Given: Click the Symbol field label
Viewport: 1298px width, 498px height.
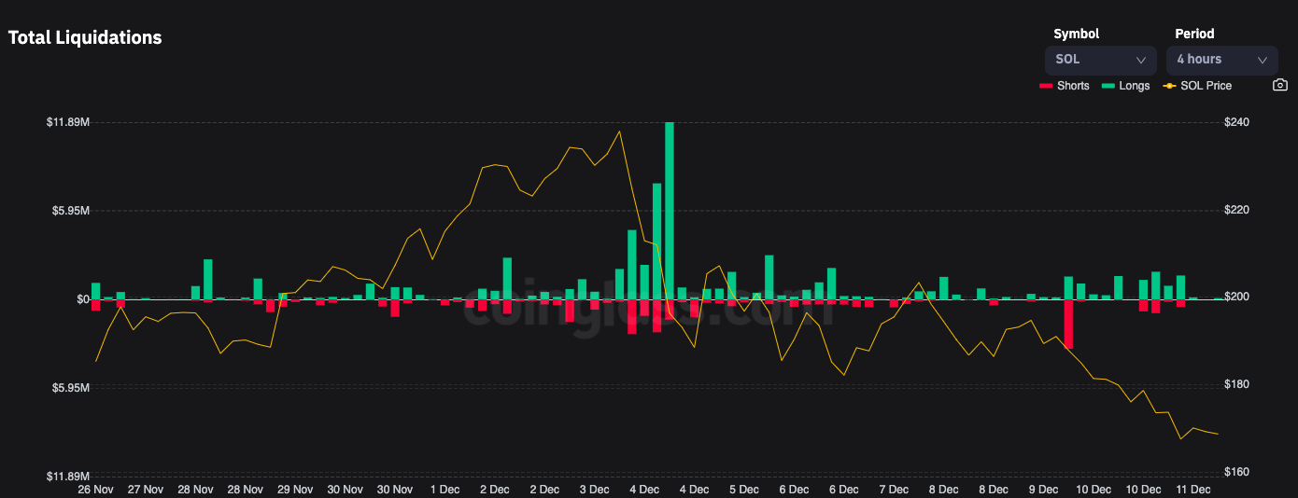Looking at the screenshot, I should coord(1076,34).
